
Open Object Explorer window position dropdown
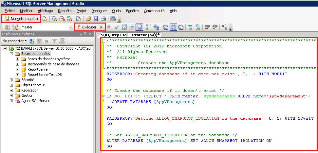tap(81, 34)
